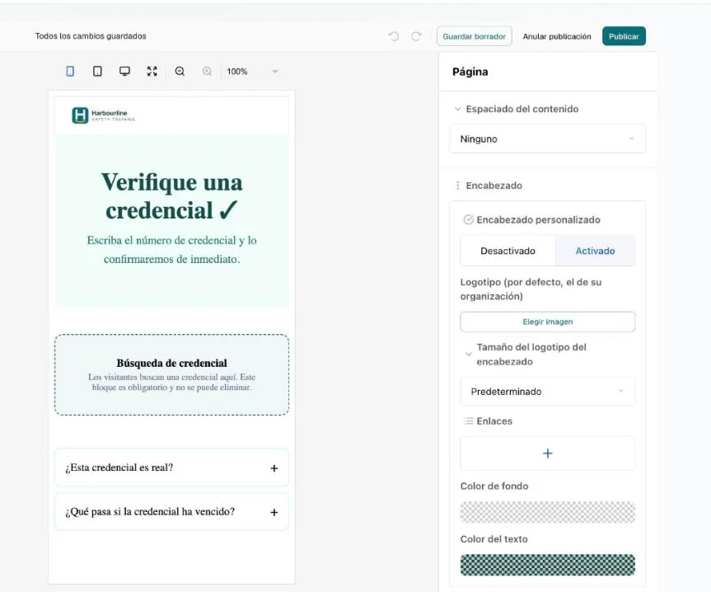Click Guardar borrador button

click(x=475, y=36)
